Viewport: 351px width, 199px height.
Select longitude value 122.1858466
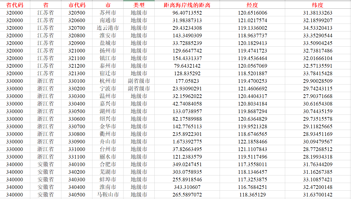(252, 141)
